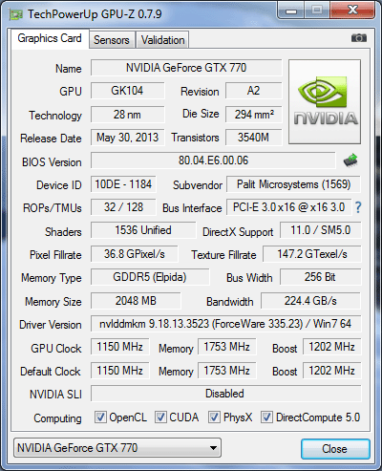The width and height of the screenshot is (382, 471).
Task: Click Subvendor Palit Microsystems (1569)
Action: pyautogui.click(x=293, y=184)
